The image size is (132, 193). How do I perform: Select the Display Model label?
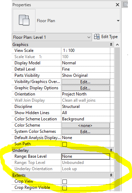[27, 63]
